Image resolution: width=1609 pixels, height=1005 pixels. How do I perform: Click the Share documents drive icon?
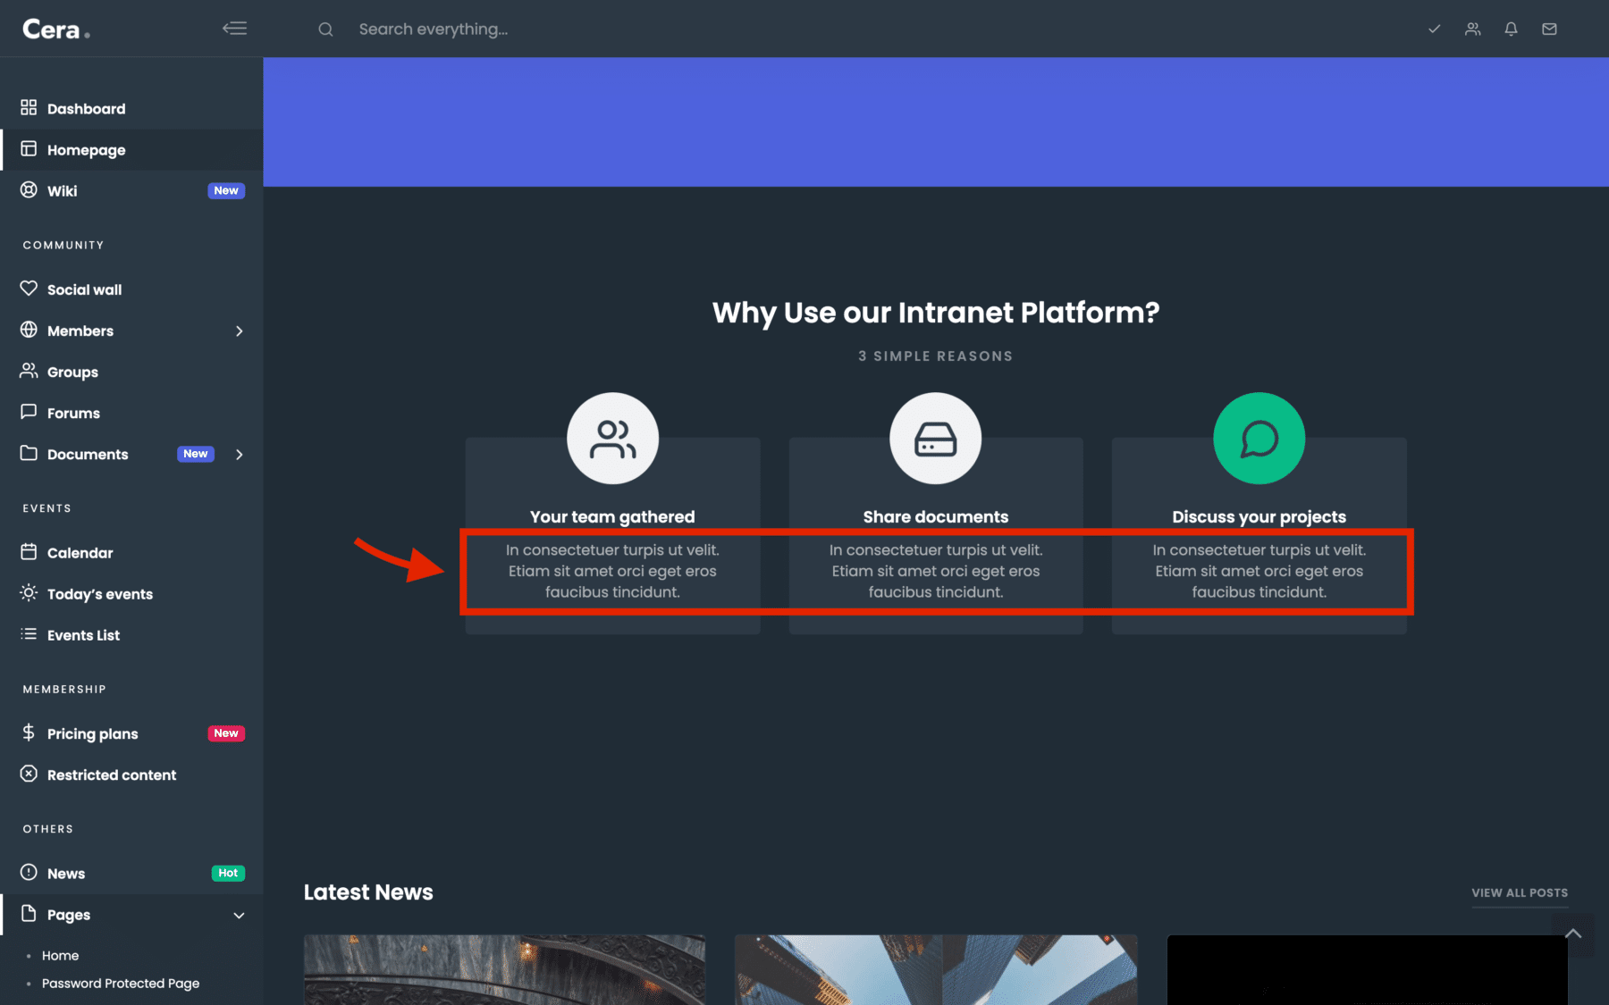point(935,439)
